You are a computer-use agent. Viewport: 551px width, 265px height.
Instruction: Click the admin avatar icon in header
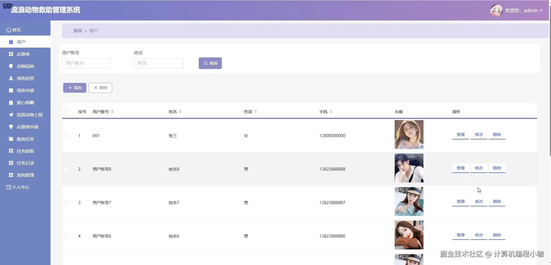point(496,10)
